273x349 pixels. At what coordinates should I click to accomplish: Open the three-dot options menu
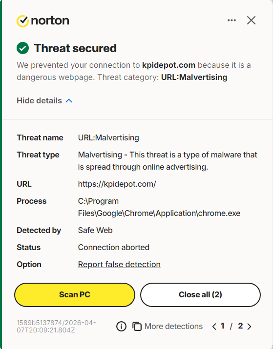coord(231,20)
